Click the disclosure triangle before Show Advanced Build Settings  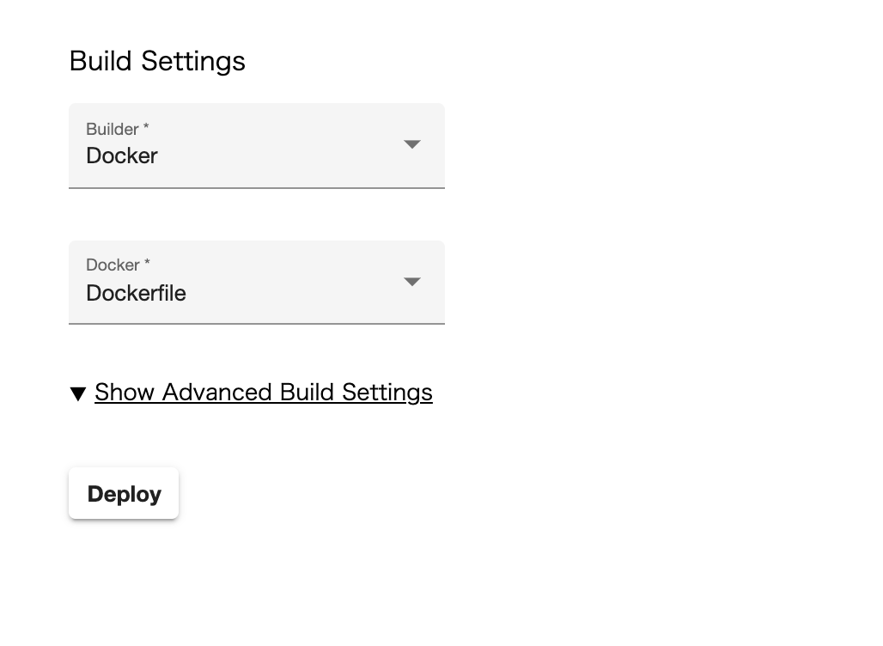[x=78, y=393]
